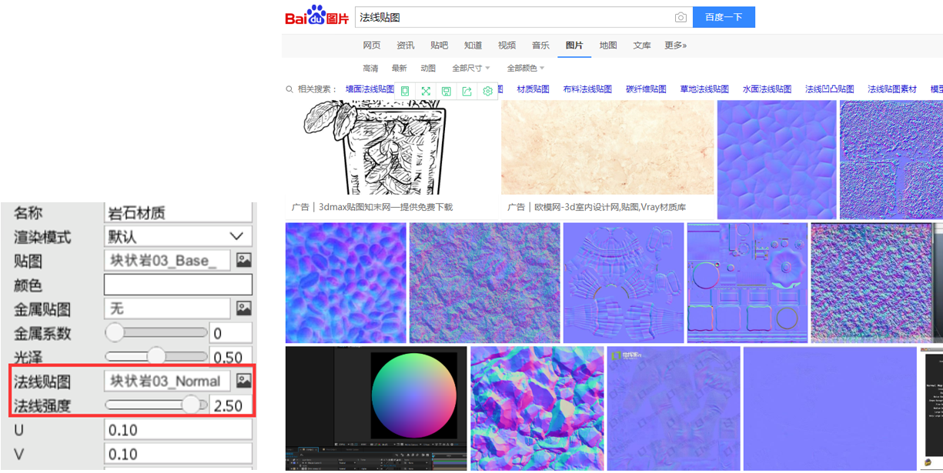The width and height of the screenshot is (943, 473).
Task: Open related search 墙面法线贴图
Action: pos(370,89)
